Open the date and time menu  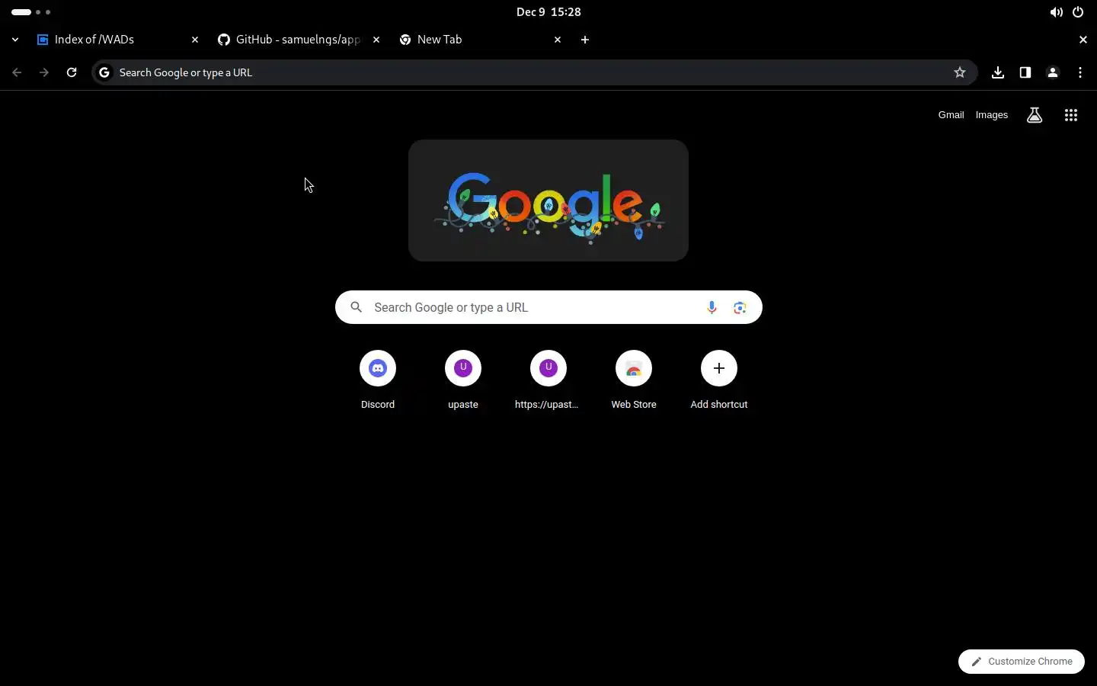coord(548,12)
